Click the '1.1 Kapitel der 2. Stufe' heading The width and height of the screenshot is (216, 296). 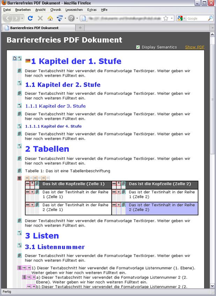[62, 85]
